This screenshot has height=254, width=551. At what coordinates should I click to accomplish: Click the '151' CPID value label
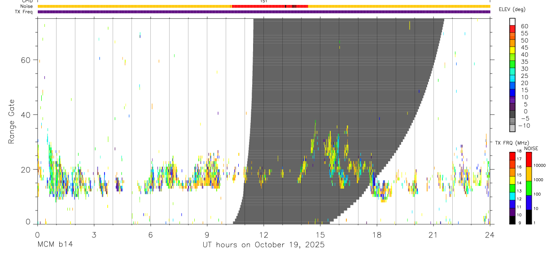click(x=264, y=1)
